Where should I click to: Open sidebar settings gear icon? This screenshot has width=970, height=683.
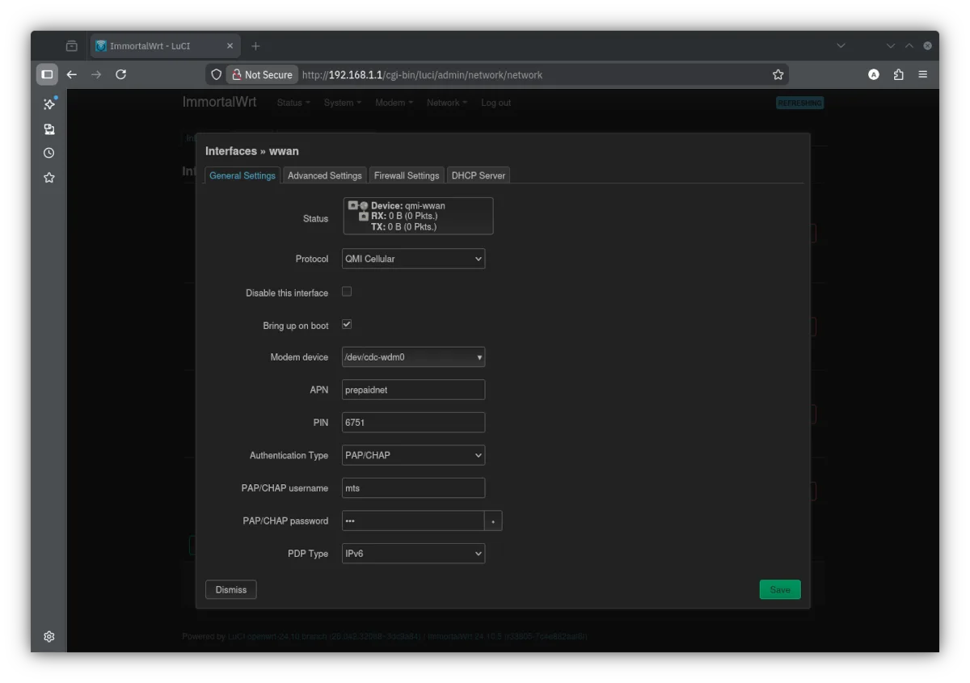48,636
